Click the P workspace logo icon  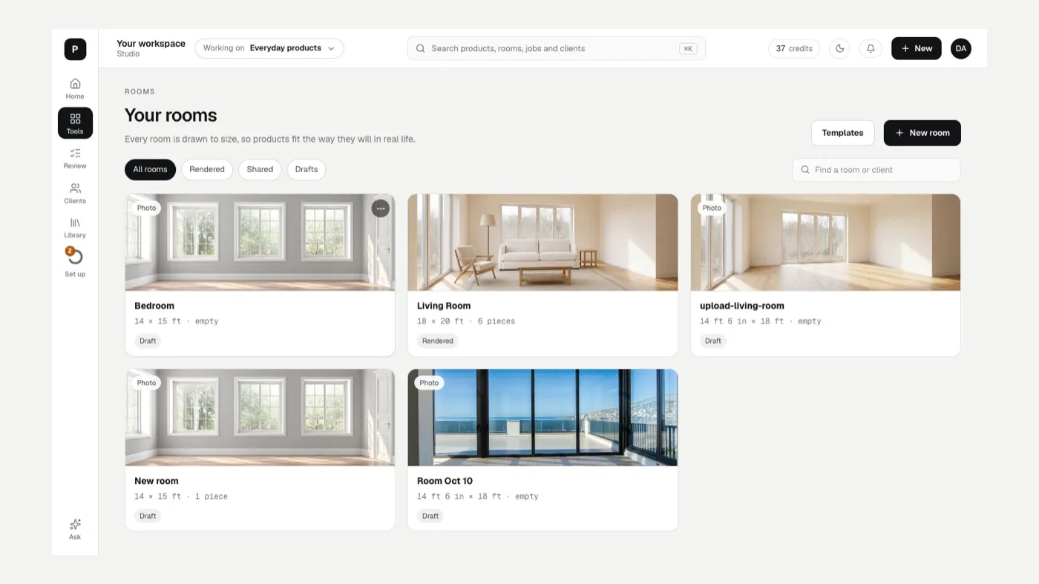(75, 49)
